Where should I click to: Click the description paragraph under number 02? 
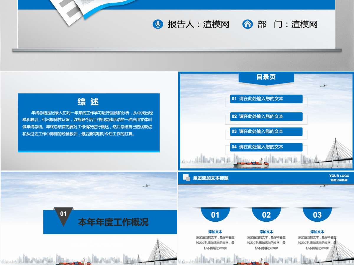266,243
